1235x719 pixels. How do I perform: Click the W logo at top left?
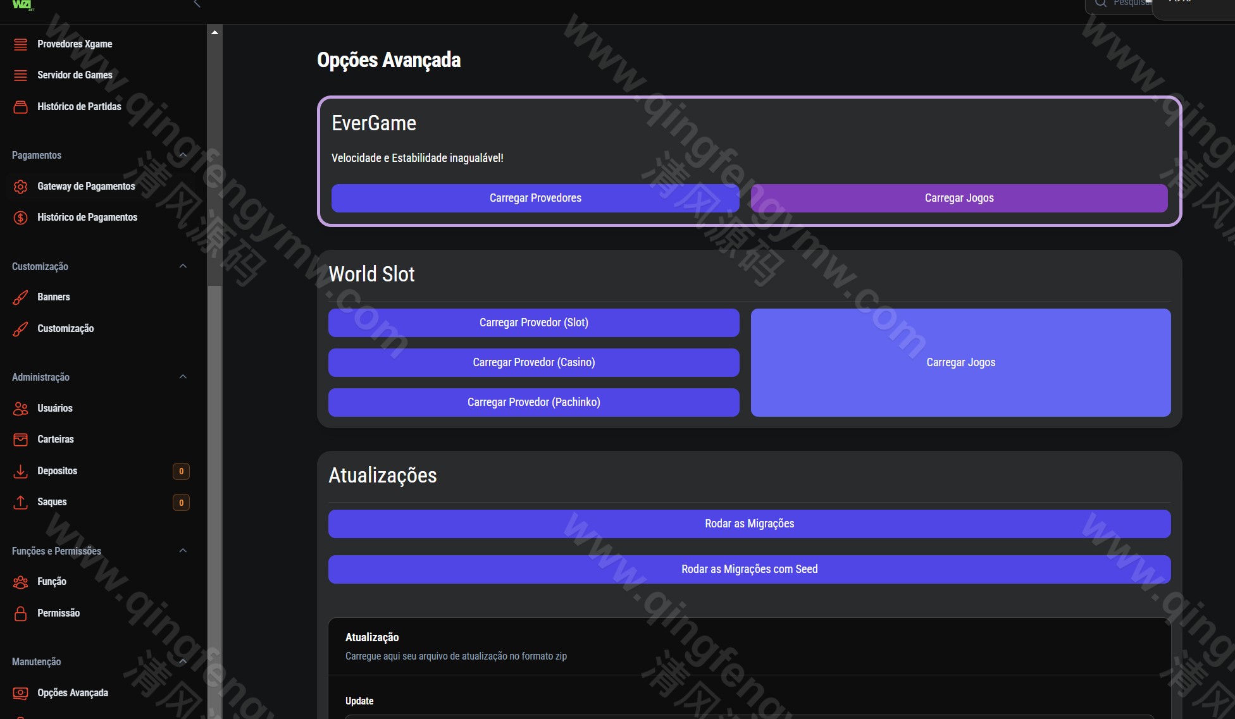(23, 5)
